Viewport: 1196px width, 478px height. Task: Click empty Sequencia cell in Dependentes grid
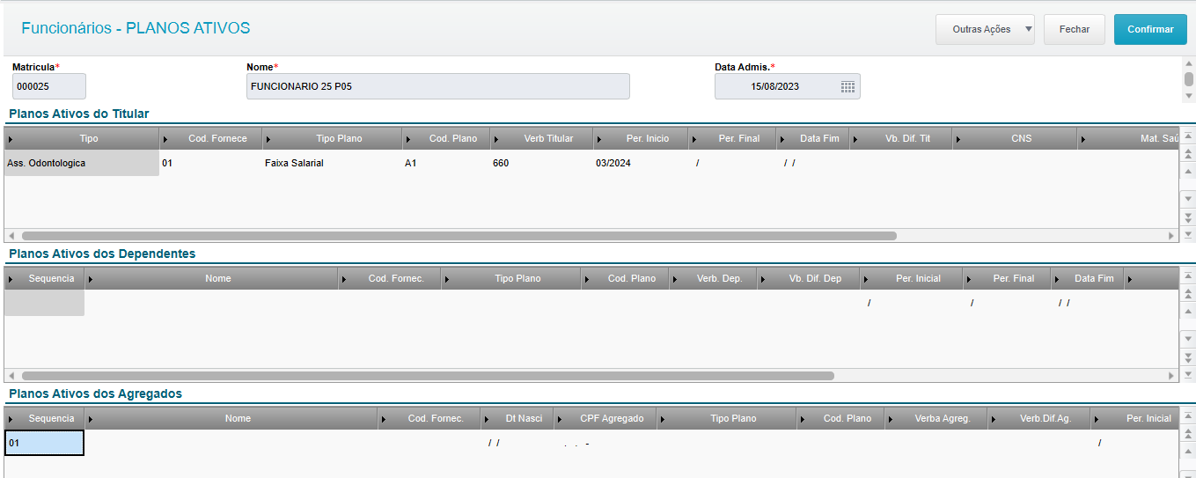click(x=45, y=303)
